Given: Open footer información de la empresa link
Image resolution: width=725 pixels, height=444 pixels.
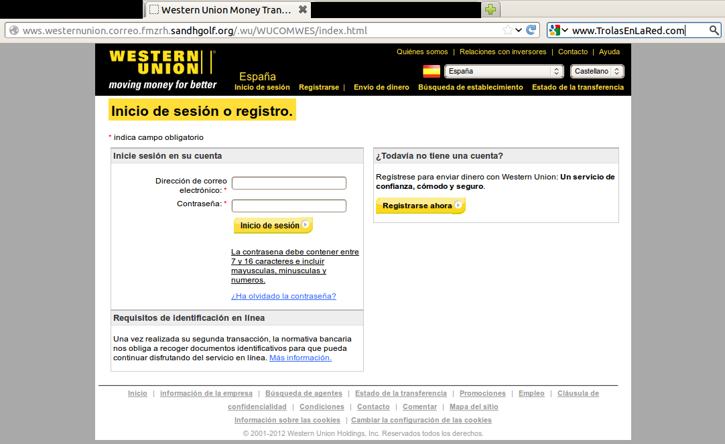Looking at the screenshot, I should [x=206, y=393].
